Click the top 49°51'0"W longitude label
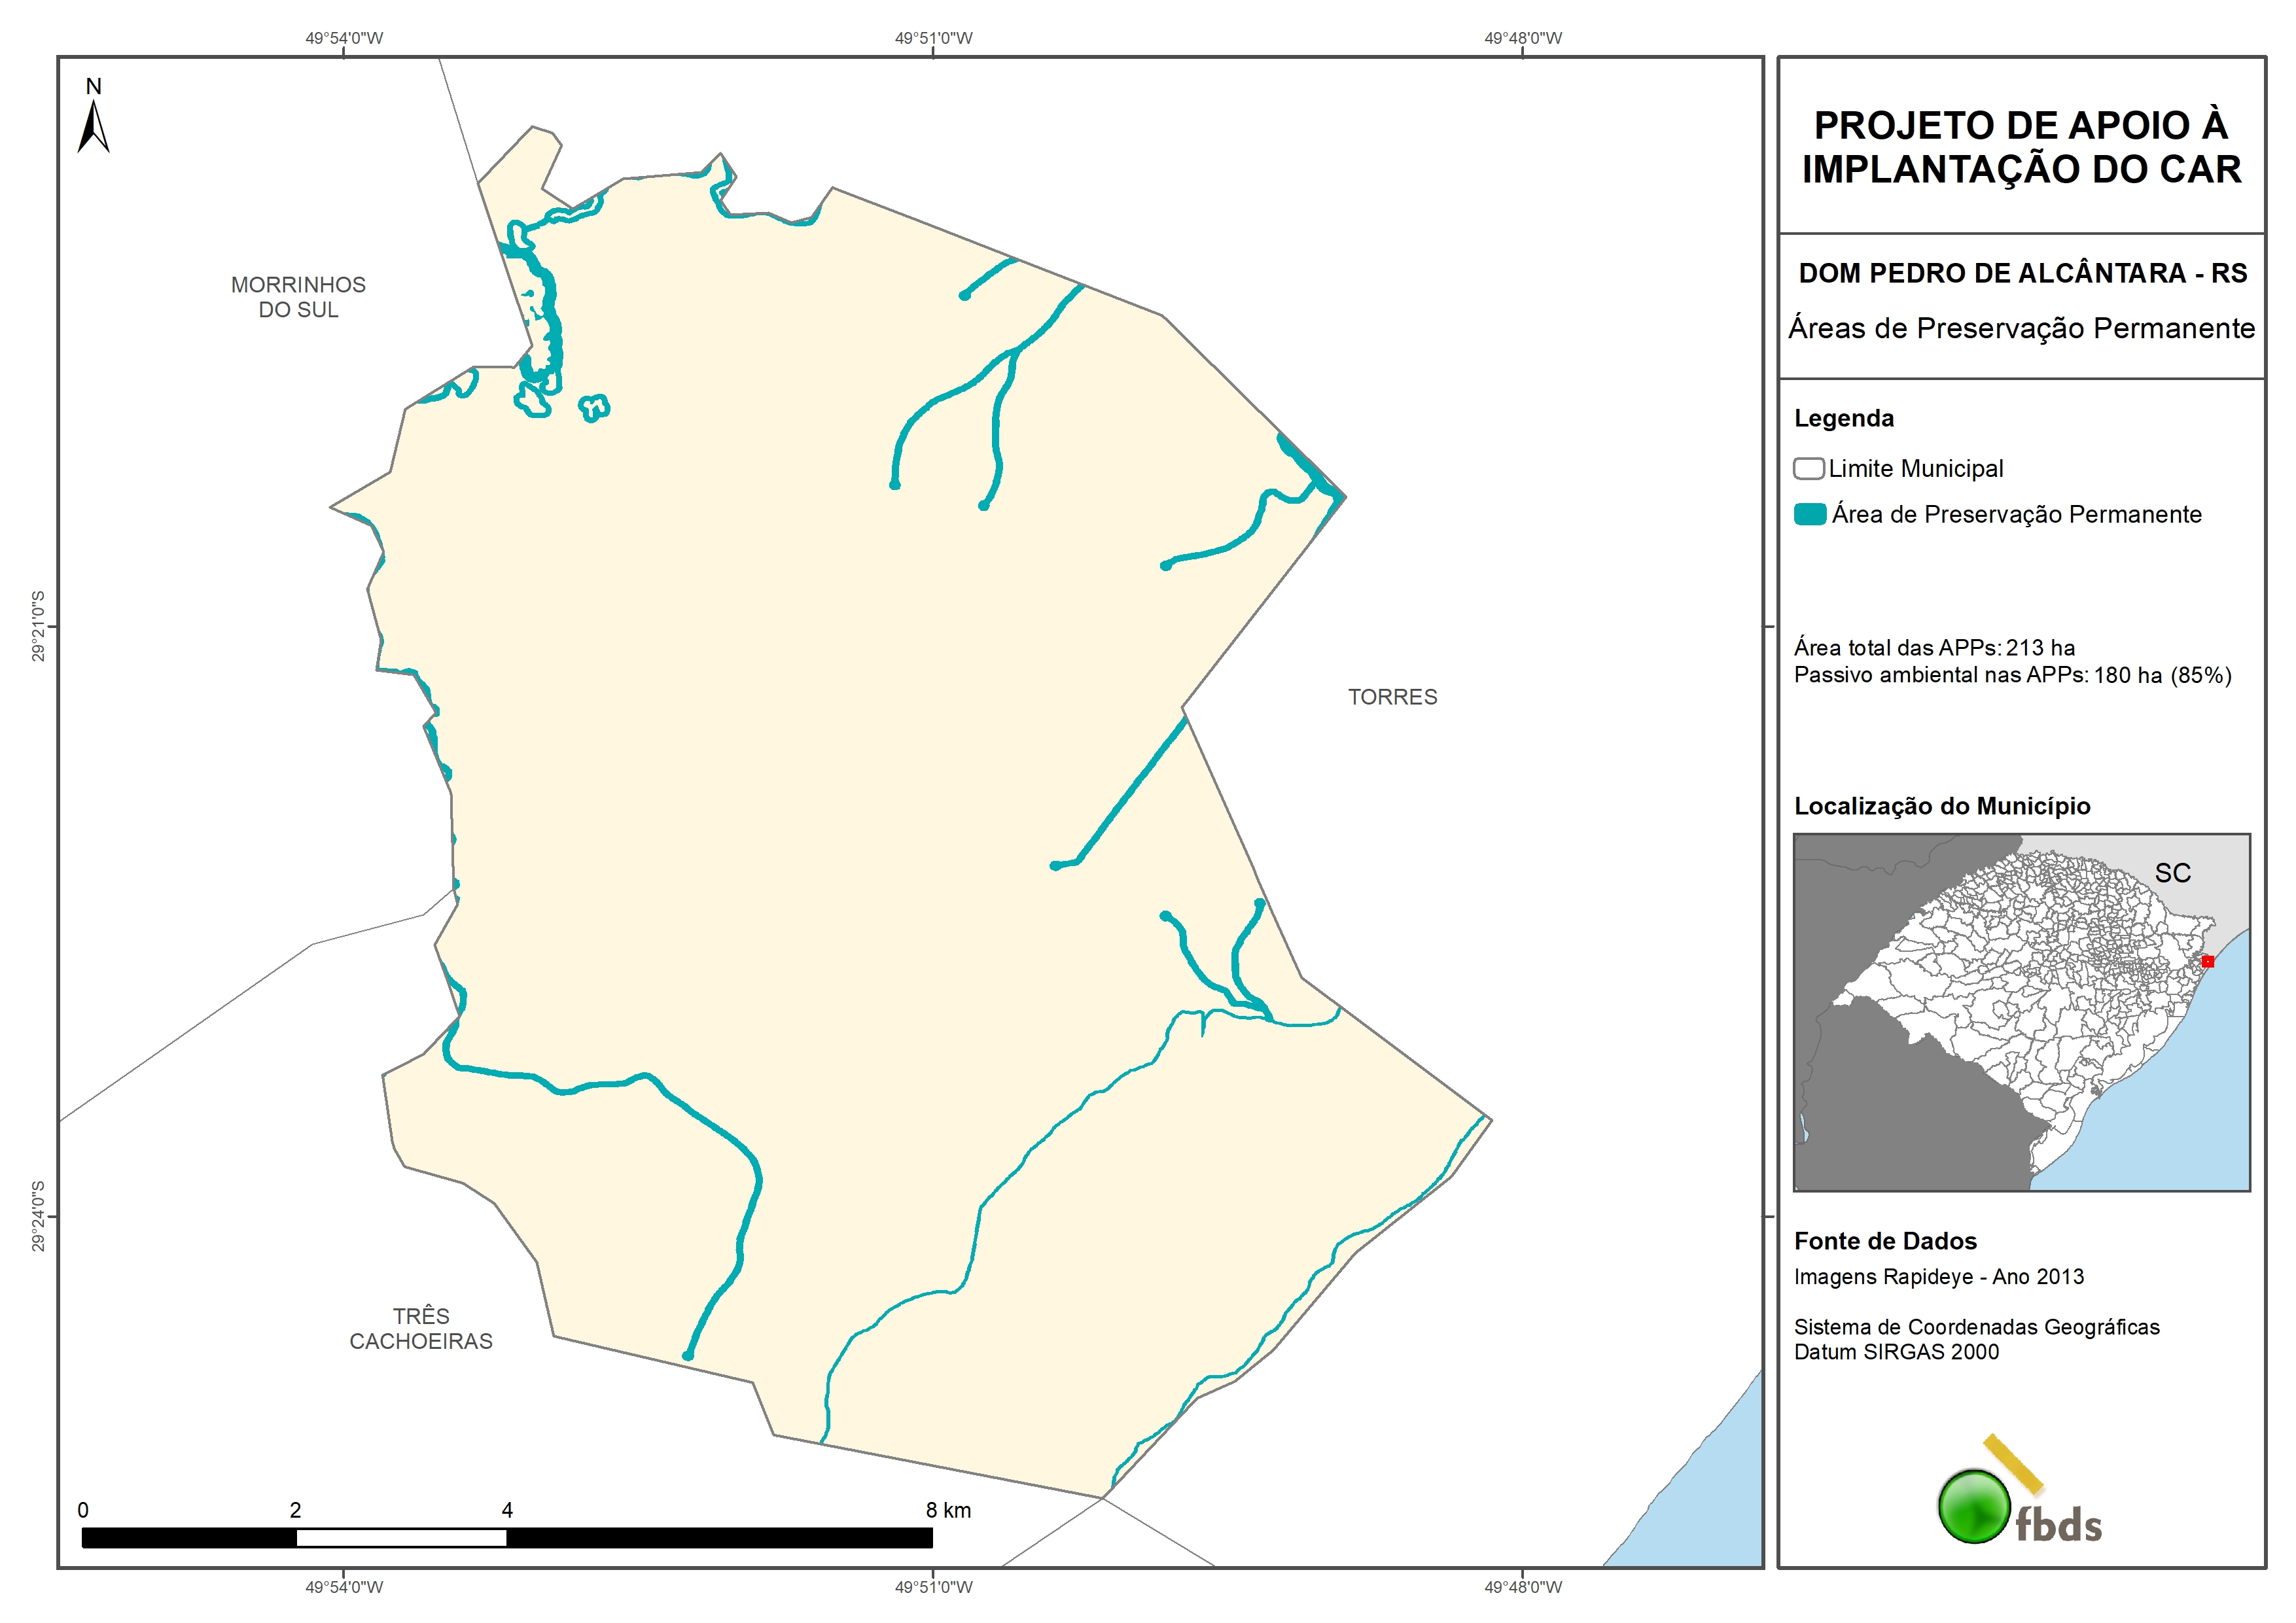 click(933, 38)
